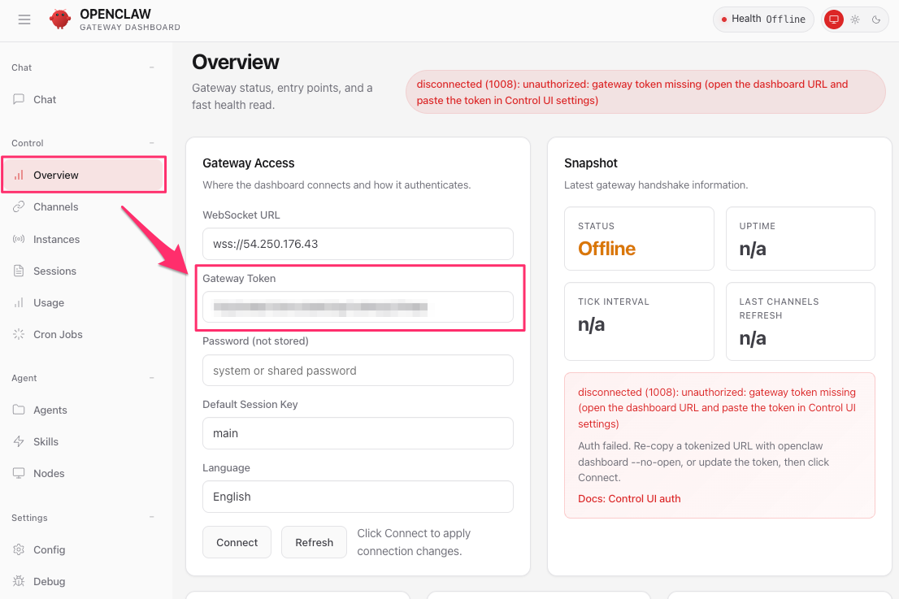Enable dark theme moon icon
Image resolution: width=899 pixels, height=599 pixels.
coord(876,20)
